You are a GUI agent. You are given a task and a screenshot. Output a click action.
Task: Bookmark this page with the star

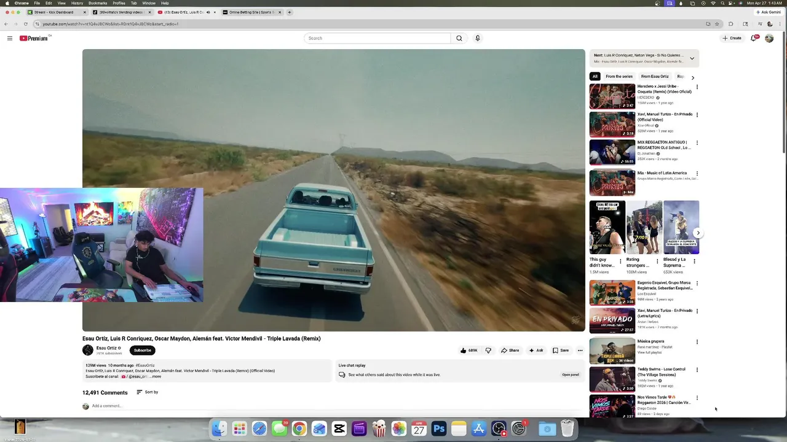pyautogui.click(x=717, y=24)
